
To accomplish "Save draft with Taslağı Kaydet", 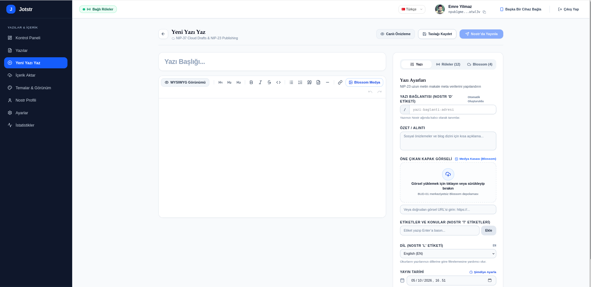I will (x=437, y=34).
